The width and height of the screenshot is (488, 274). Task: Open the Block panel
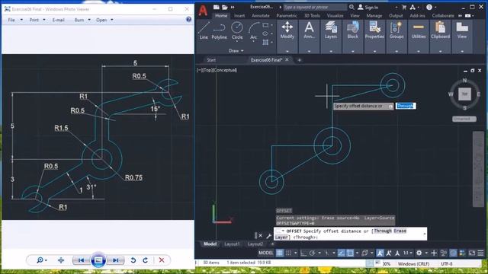pyautogui.click(x=352, y=30)
